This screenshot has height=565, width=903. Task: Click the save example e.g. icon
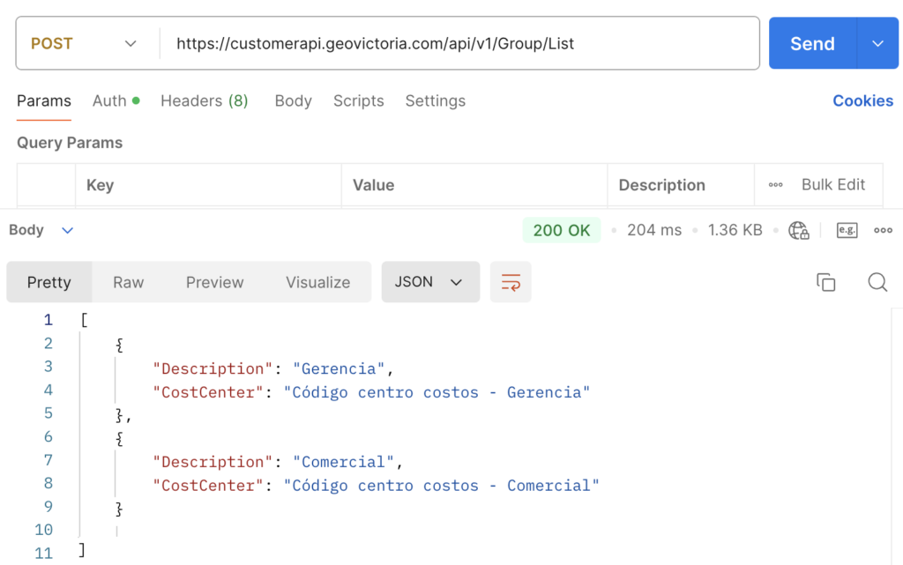coord(847,230)
